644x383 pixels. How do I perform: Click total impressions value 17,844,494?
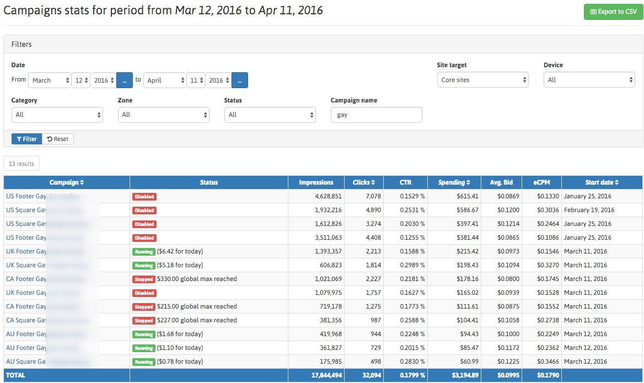(x=326, y=375)
